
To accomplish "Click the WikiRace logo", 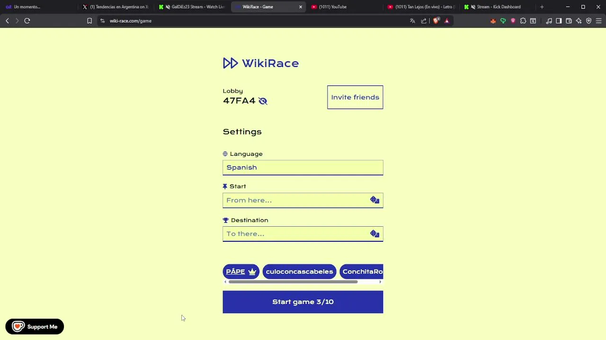I will [x=261, y=63].
